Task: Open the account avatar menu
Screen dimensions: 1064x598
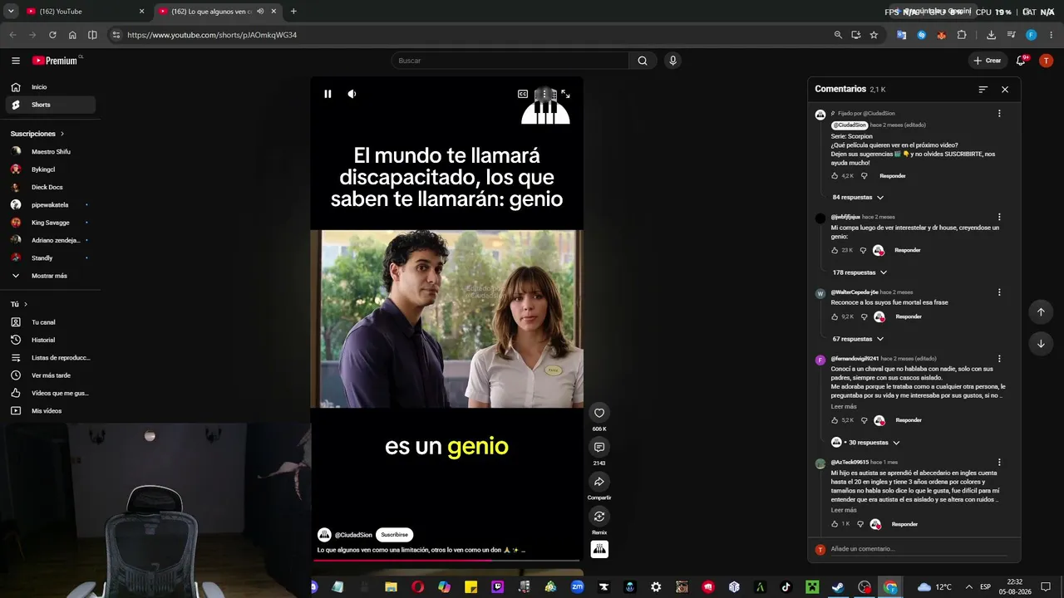Action: coord(1046,61)
